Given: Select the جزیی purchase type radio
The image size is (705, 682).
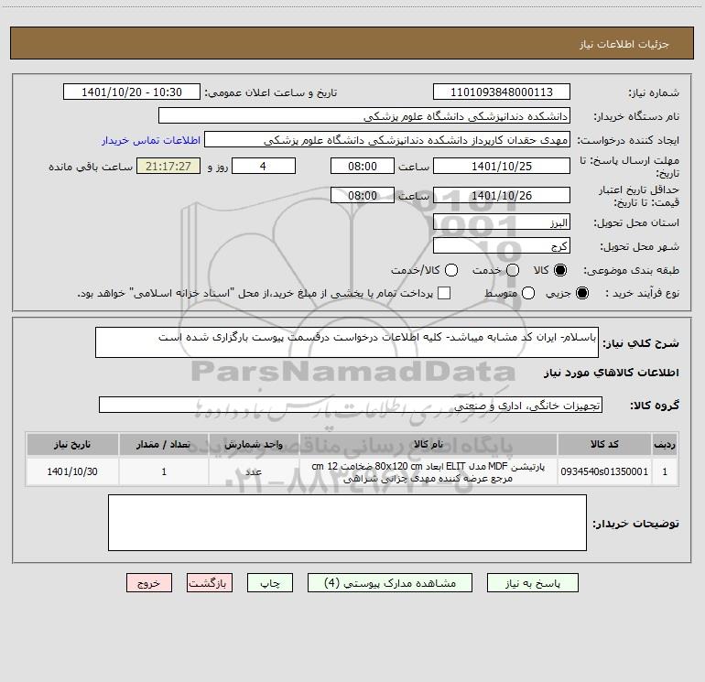Looking at the screenshot, I should coord(581,293).
